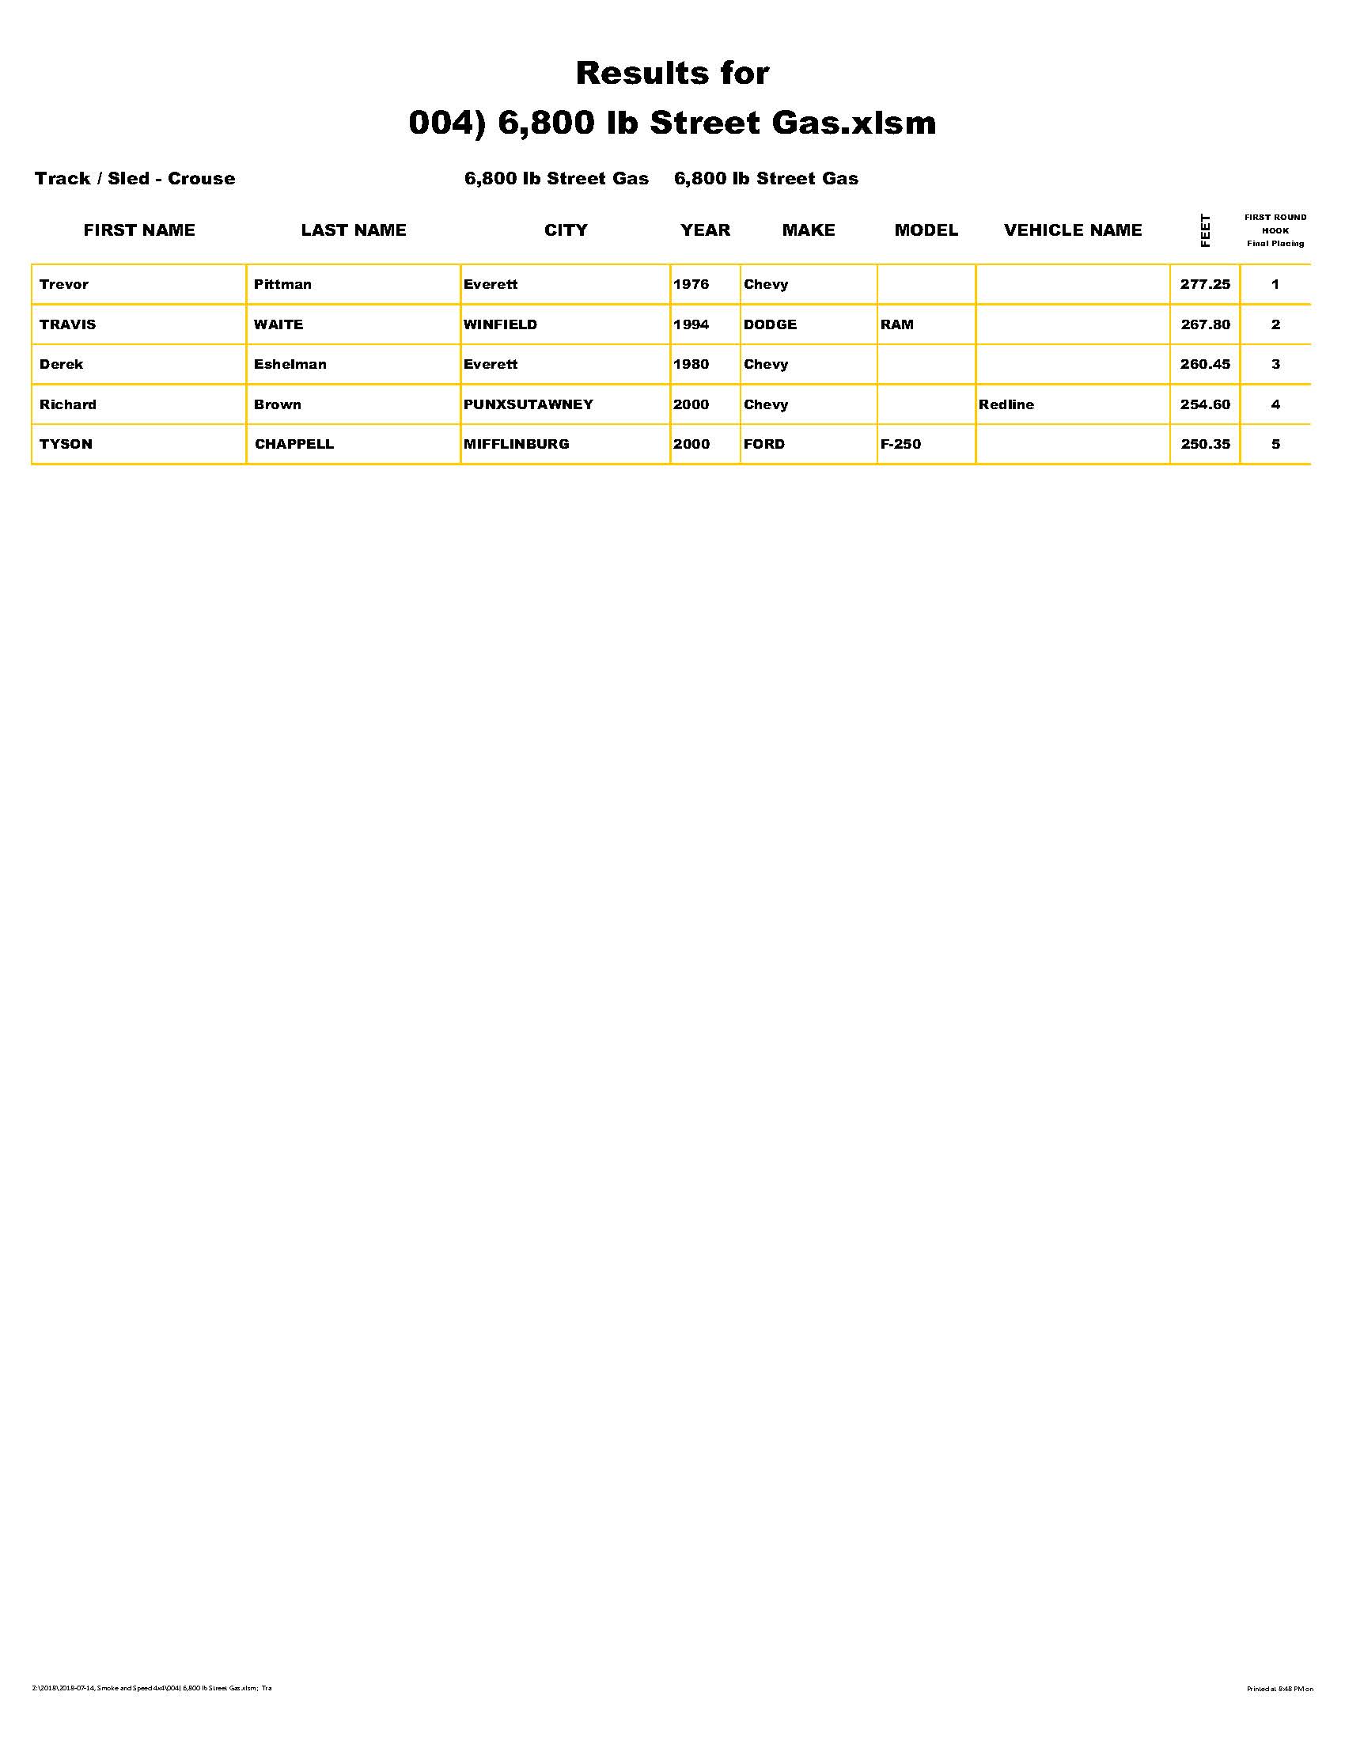This screenshot has width=1345, height=1741.
Task: Select the 250.35 feet value
Action: pyautogui.click(x=1205, y=444)
